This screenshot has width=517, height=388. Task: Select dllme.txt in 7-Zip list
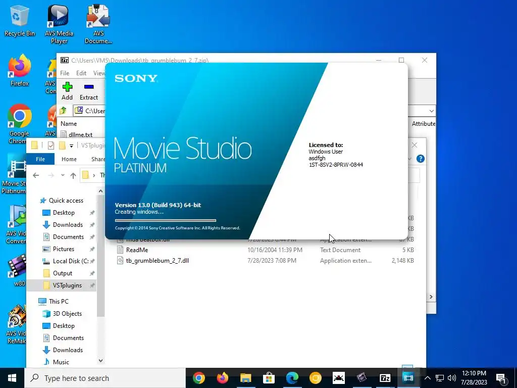tap(80, 134)
